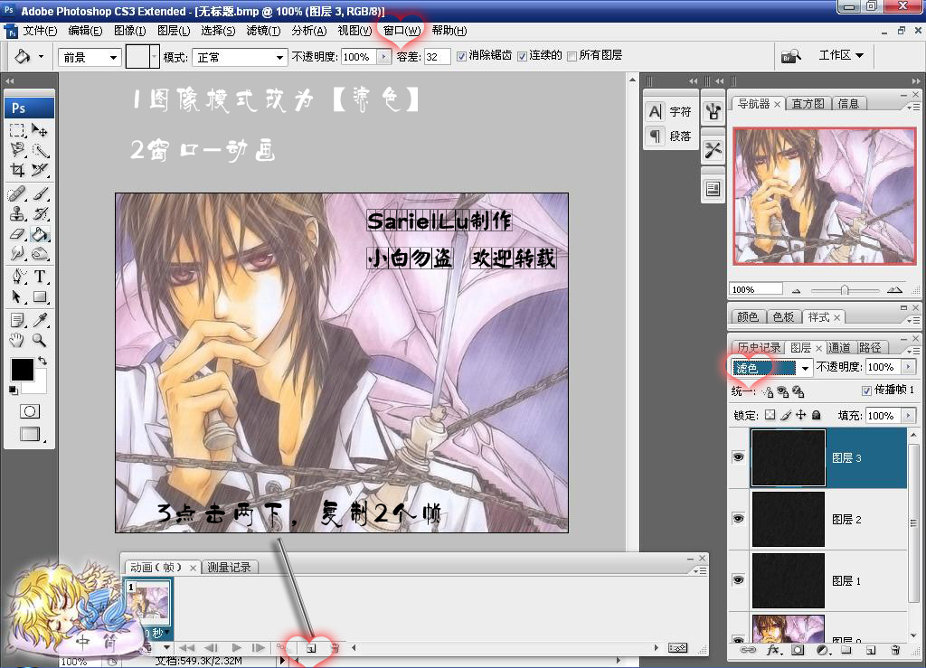
Task: Create a new layer in Layers panel
Action: click(871, 650)
